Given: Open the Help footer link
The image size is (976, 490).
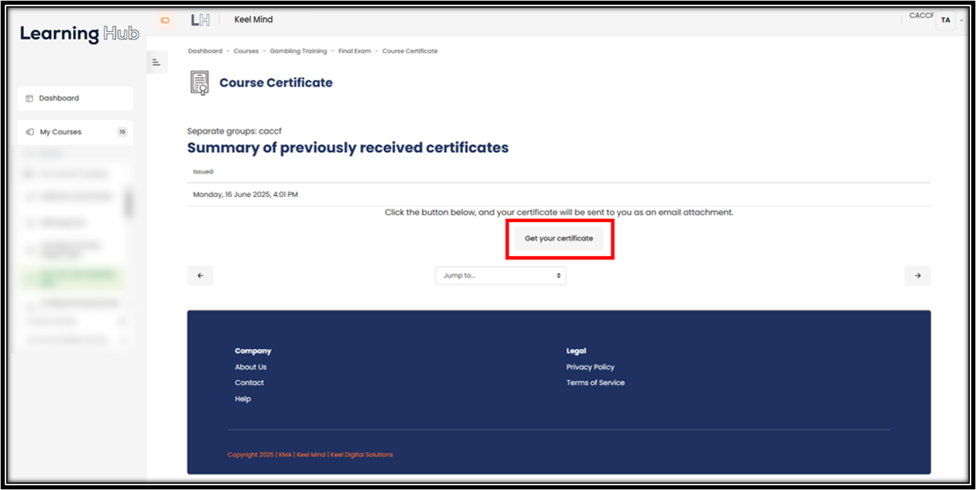Looking at the screenshot, I should click(243, 399).
